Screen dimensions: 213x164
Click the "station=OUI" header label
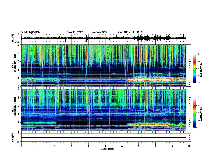(100, 32)
